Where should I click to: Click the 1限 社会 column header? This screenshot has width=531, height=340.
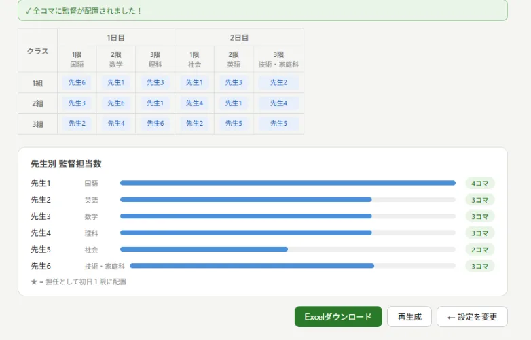194,59
